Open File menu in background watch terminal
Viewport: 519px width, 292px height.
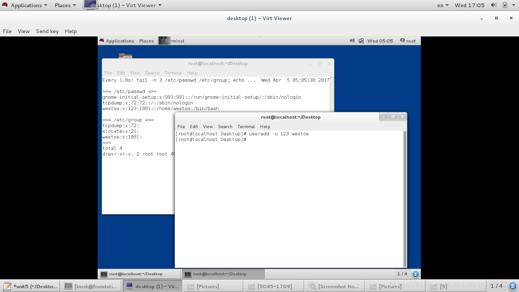(108, 73)
